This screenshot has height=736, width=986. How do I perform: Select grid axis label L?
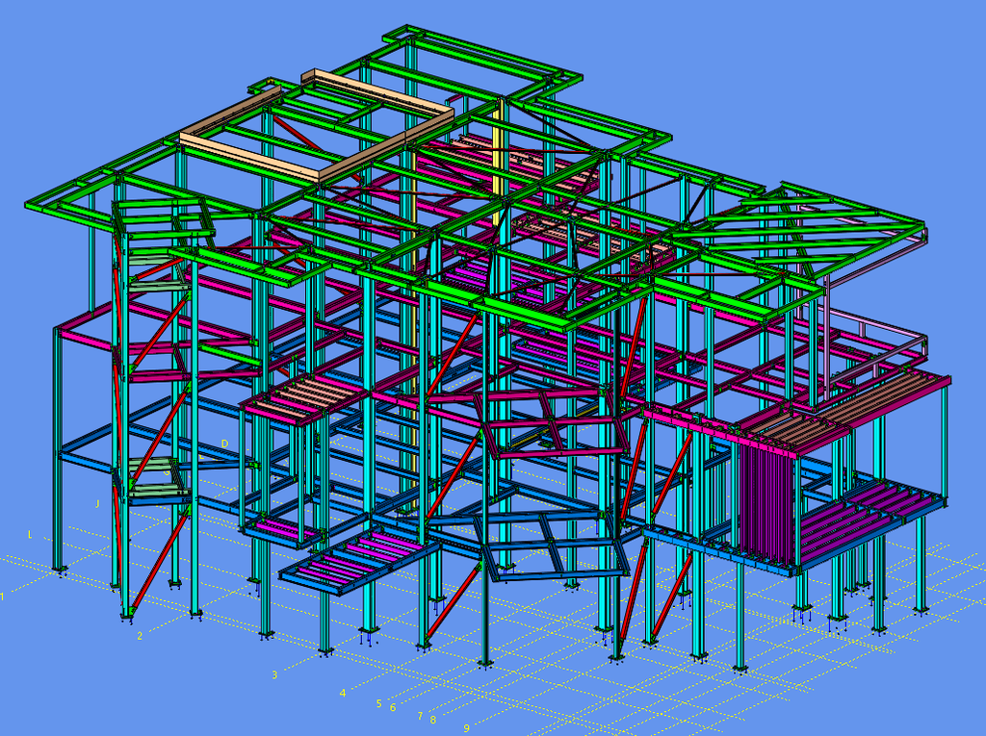pyautogui.click(x=31, y=534)
